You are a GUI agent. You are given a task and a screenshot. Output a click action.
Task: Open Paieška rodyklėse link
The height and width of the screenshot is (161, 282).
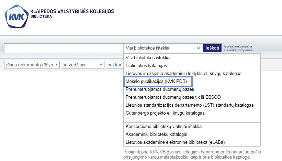238,50
